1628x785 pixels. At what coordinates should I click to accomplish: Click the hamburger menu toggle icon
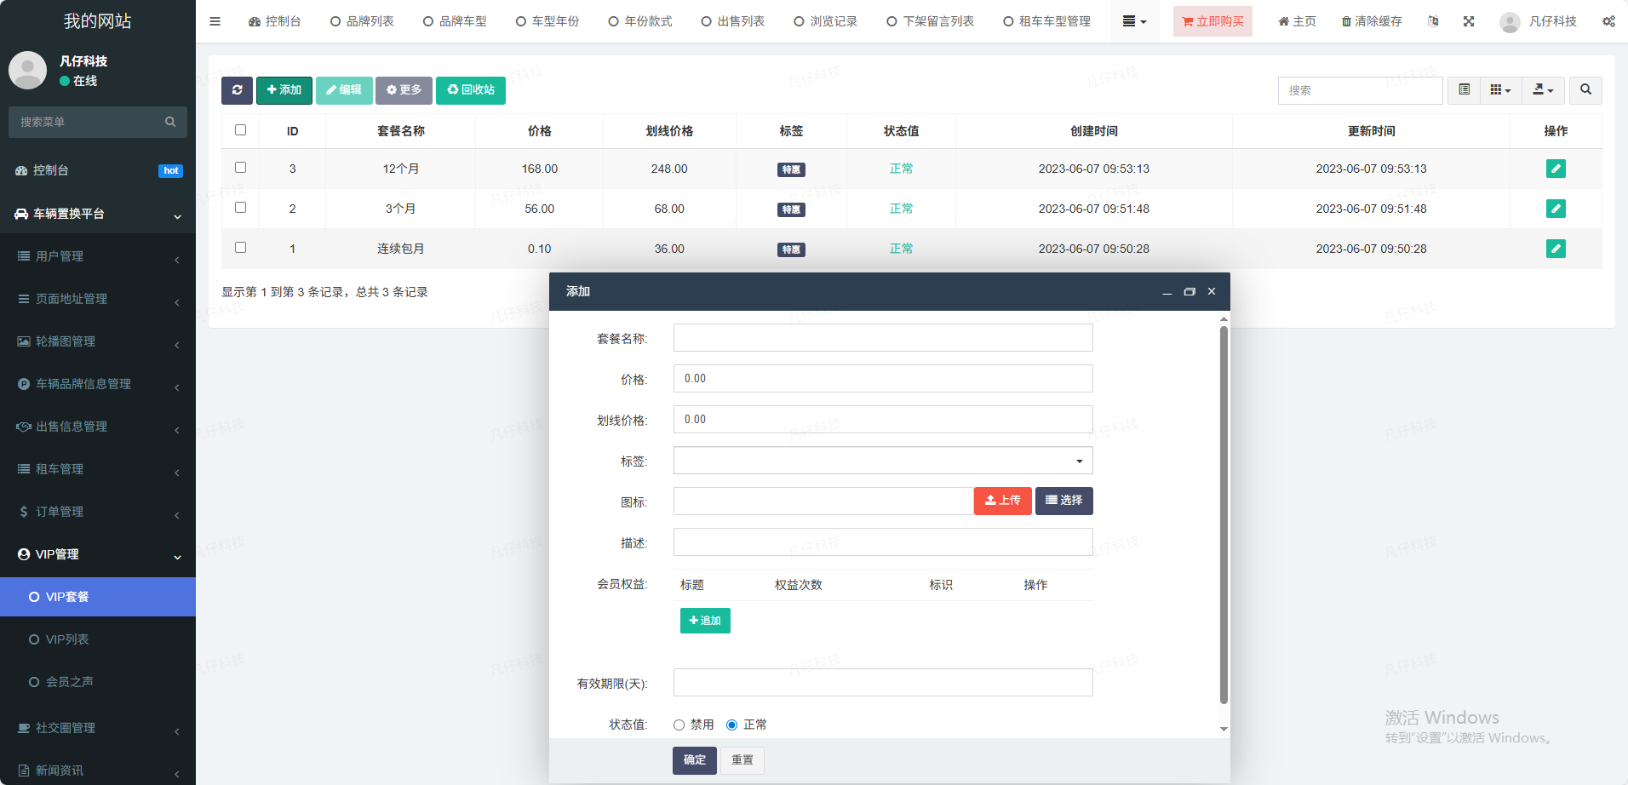coord(215,21)
